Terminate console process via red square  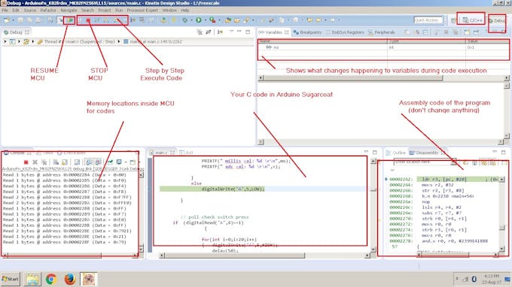click(x=26, y=162)
